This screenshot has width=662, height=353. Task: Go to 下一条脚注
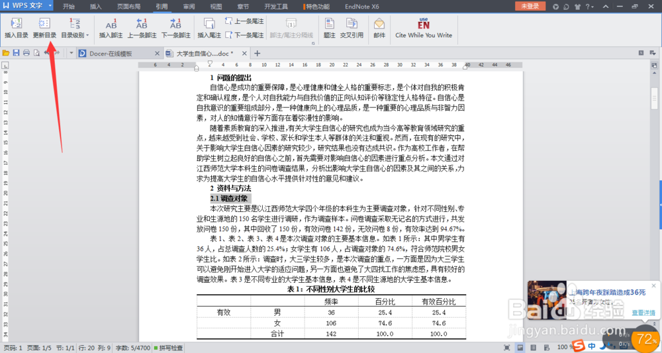pos(175,28)
